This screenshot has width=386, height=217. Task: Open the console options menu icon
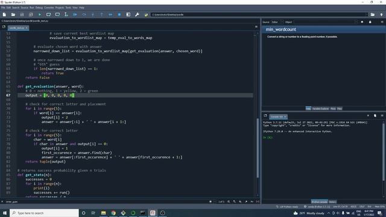pos(382,115)
